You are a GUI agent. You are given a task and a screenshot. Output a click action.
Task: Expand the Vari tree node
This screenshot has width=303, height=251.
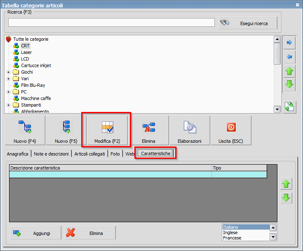point(8,79)
